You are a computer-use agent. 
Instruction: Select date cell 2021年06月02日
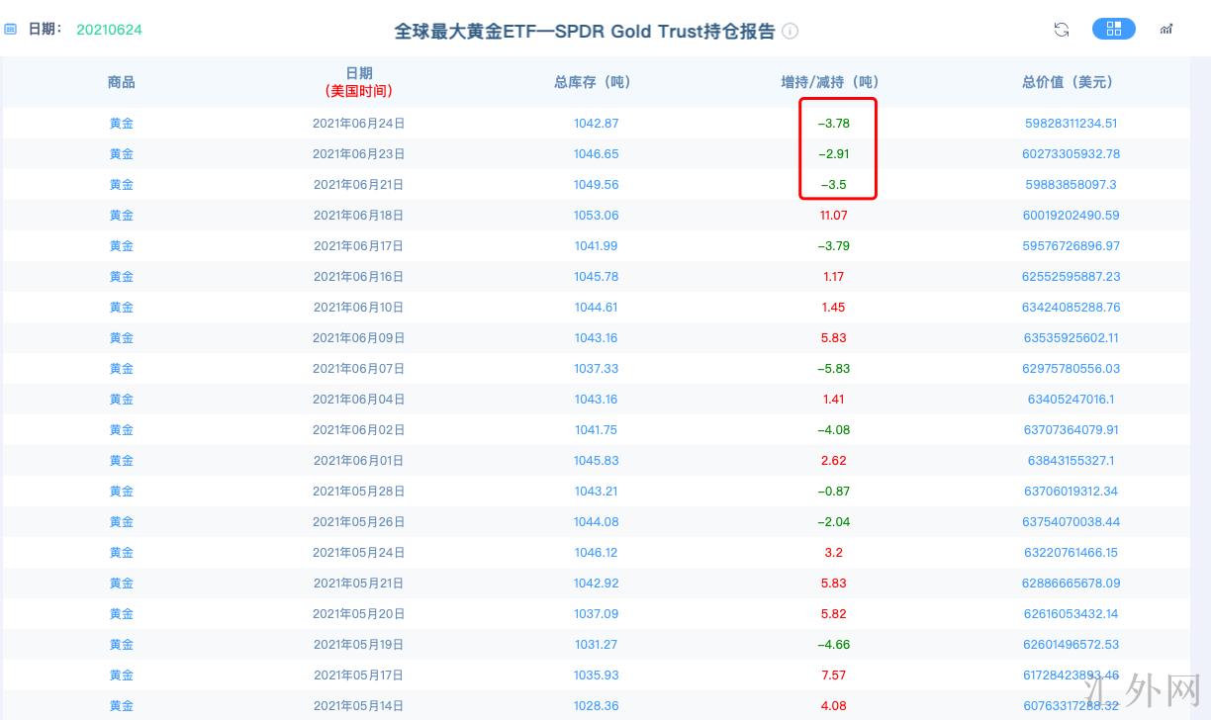[359, 430]
